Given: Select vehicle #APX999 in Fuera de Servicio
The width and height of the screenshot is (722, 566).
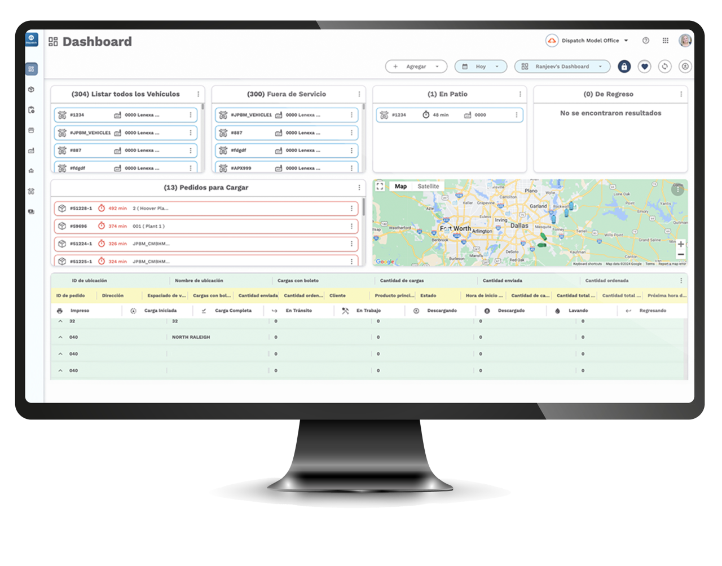Looking at the screenshot, I should [x=287, y=168].
